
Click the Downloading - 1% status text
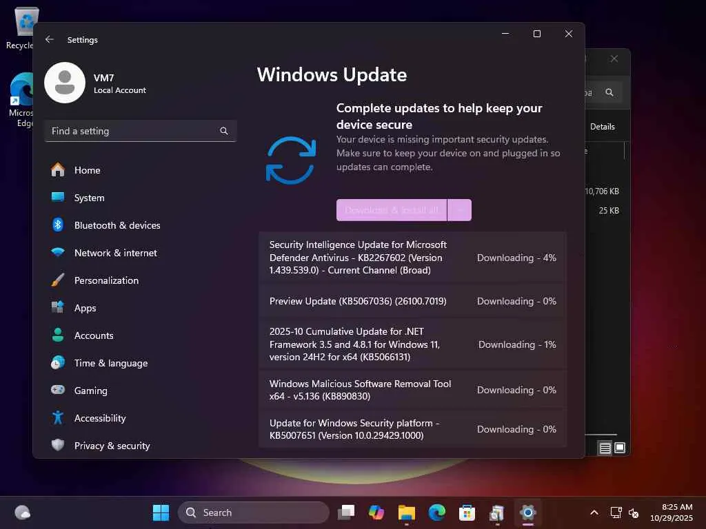click(517, 344)
